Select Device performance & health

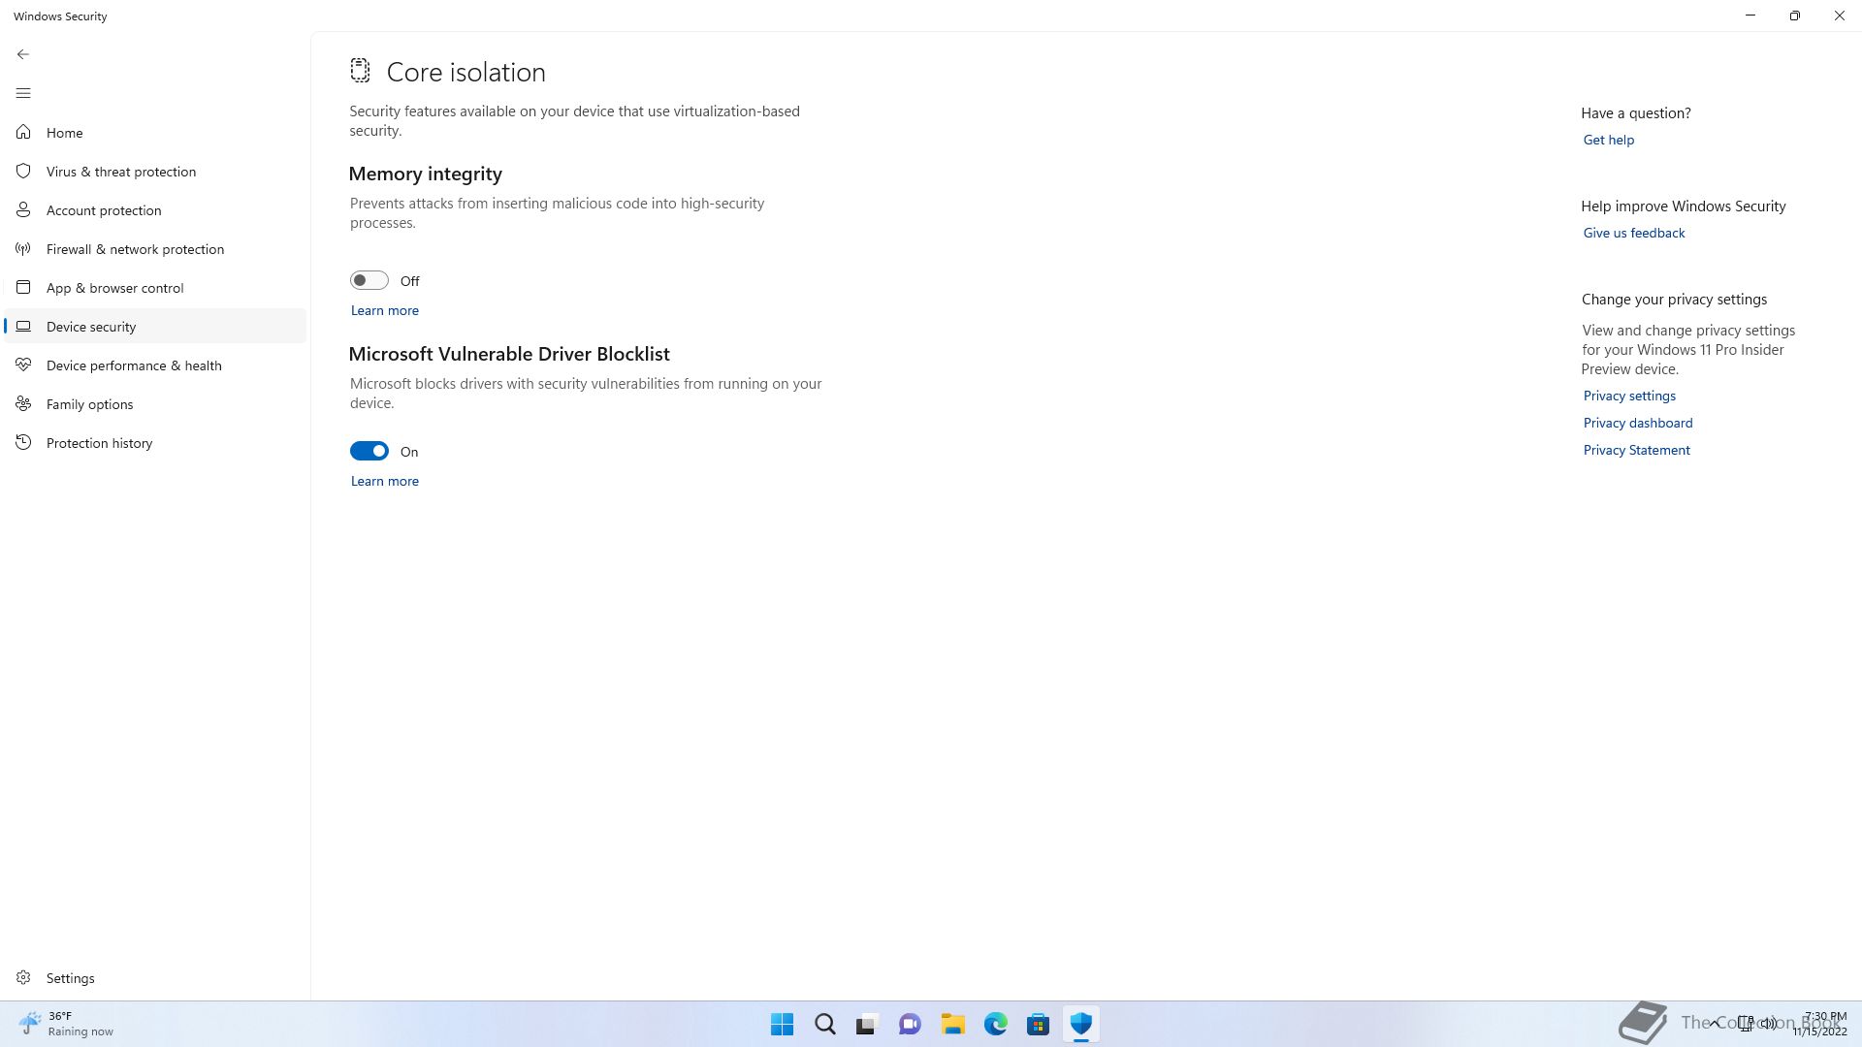pos(155,365)
